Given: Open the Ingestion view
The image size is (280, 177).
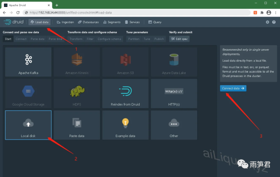Looking at the screenshot, I should pos(66,22).
